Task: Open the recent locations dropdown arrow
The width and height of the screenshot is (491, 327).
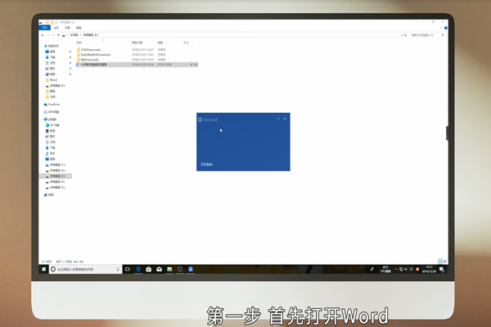Action: tap(54, 35)
